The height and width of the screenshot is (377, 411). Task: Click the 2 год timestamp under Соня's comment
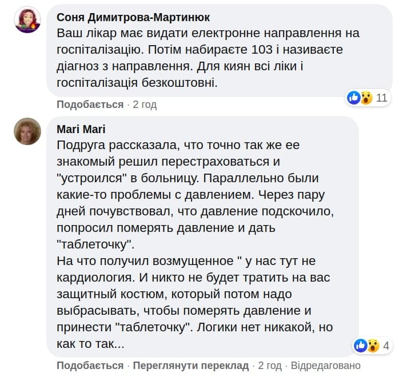point(145,105)
